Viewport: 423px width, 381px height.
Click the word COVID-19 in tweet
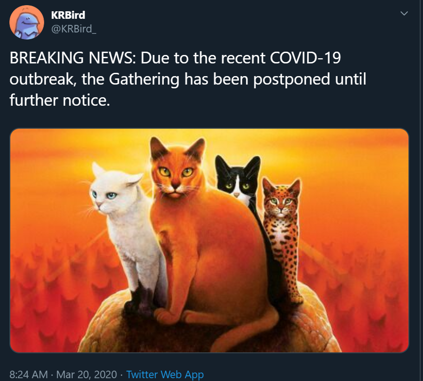coord(305,58)
